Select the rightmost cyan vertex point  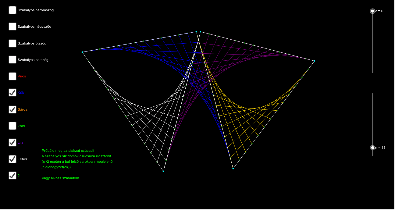point(315,61)
